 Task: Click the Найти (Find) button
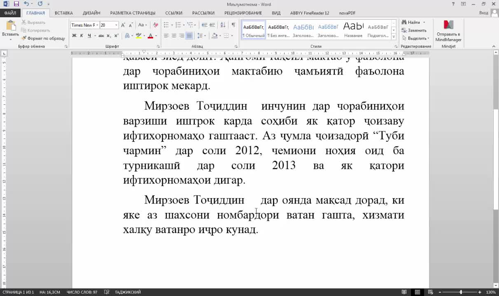[x=412, y=22]
